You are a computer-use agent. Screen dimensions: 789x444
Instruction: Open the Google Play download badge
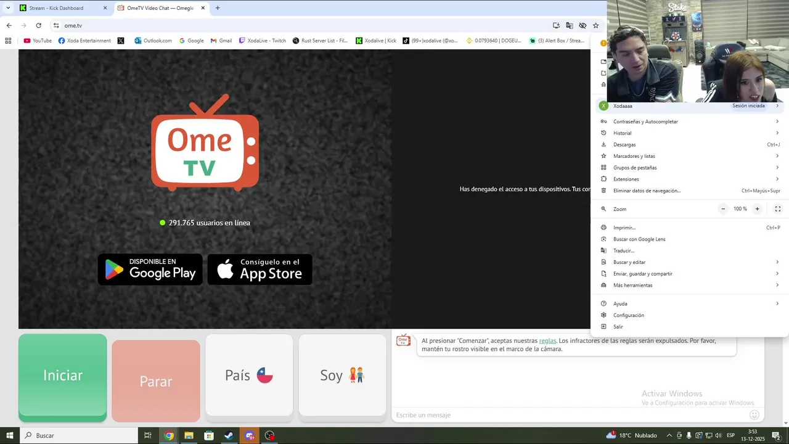pyautogui.click(x=150, y=269)
